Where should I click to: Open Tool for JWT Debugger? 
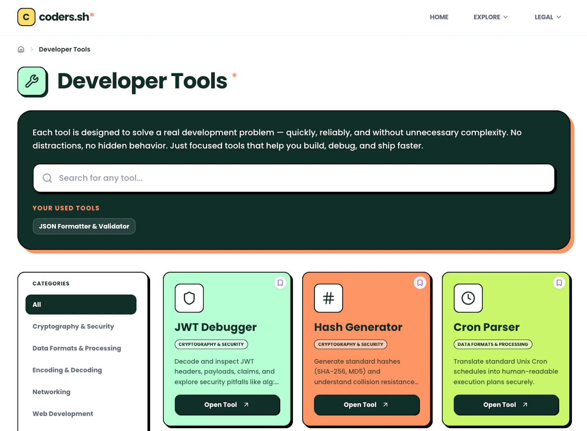tap(227, 405)
